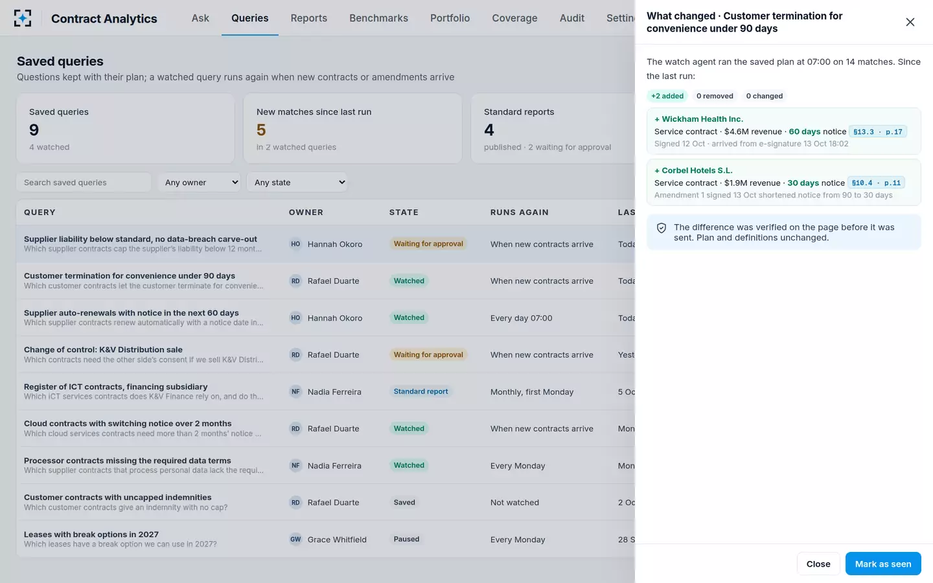Switch to the Ask tab
Viewport: 933px width, 583px height.
[x=200, y=18]
